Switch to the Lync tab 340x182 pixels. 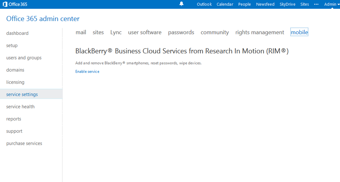click(116, 32)
